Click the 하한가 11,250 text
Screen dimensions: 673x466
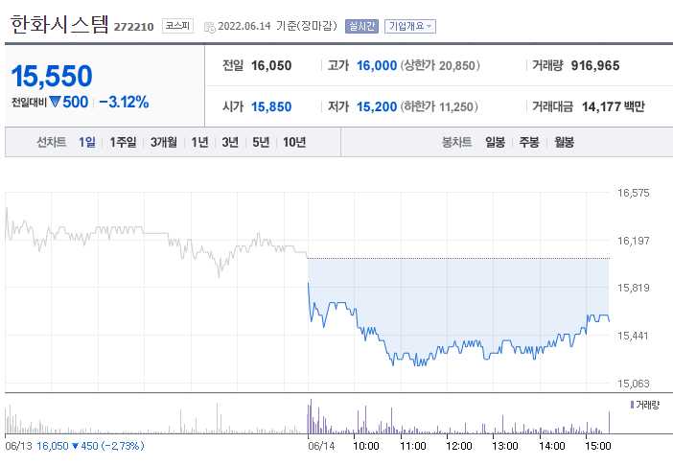point(439,106)
